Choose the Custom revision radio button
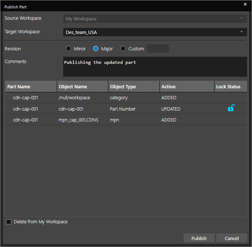The width and height of the screenshot is (252, 247). pyautogui.click(x=123, y=49)
